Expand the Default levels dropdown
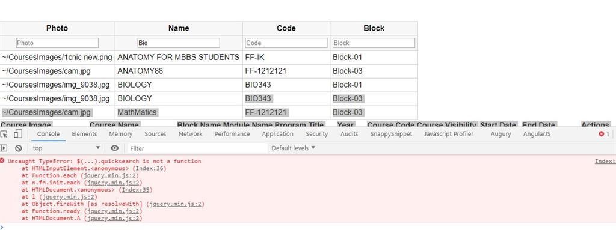Image resolution: width=616 pixels, height=230 pixels. 294,148
